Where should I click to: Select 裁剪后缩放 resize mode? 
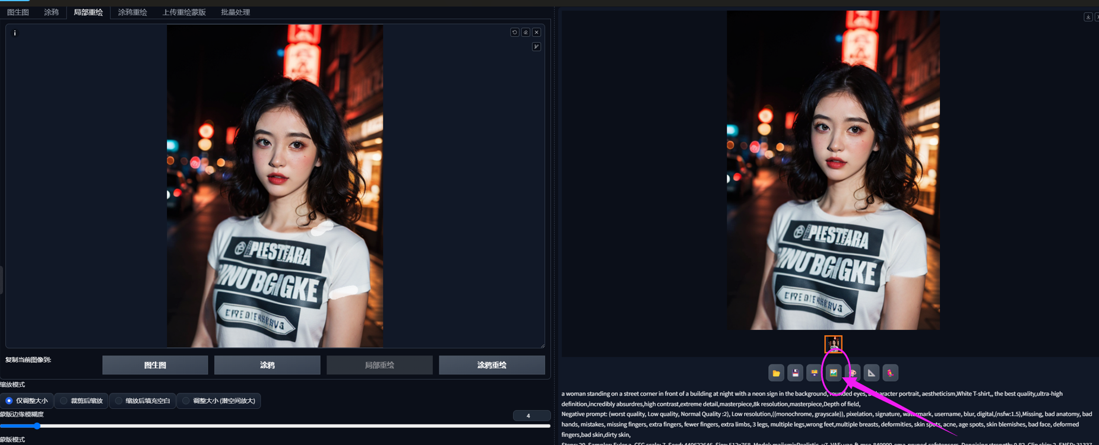point(81,401)
